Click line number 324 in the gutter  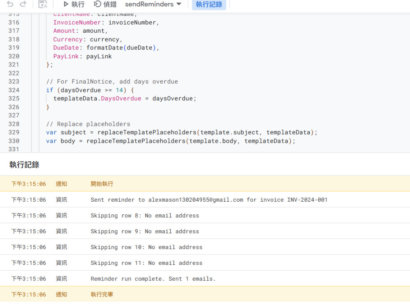coord(14,90)
